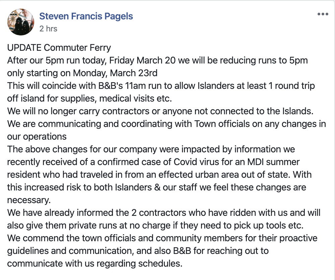Viewport: 335px width, 280px height.
Task: Click Steven Francis Pagels' profile picture
Action: click(x=21, y=22)
